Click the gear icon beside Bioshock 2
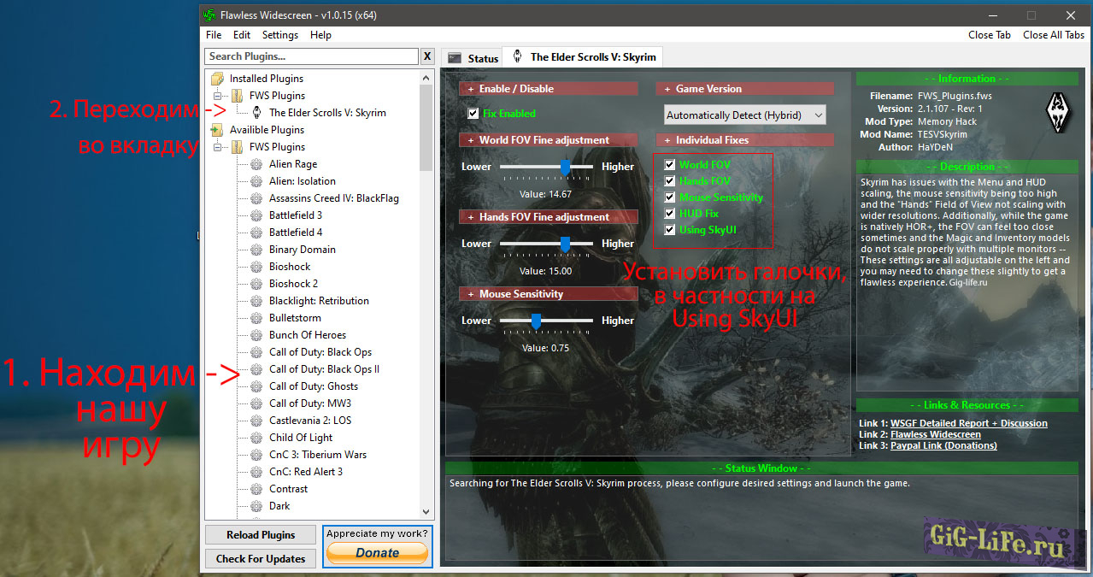The image size is (1093, 577). click(x=256, y=284)
